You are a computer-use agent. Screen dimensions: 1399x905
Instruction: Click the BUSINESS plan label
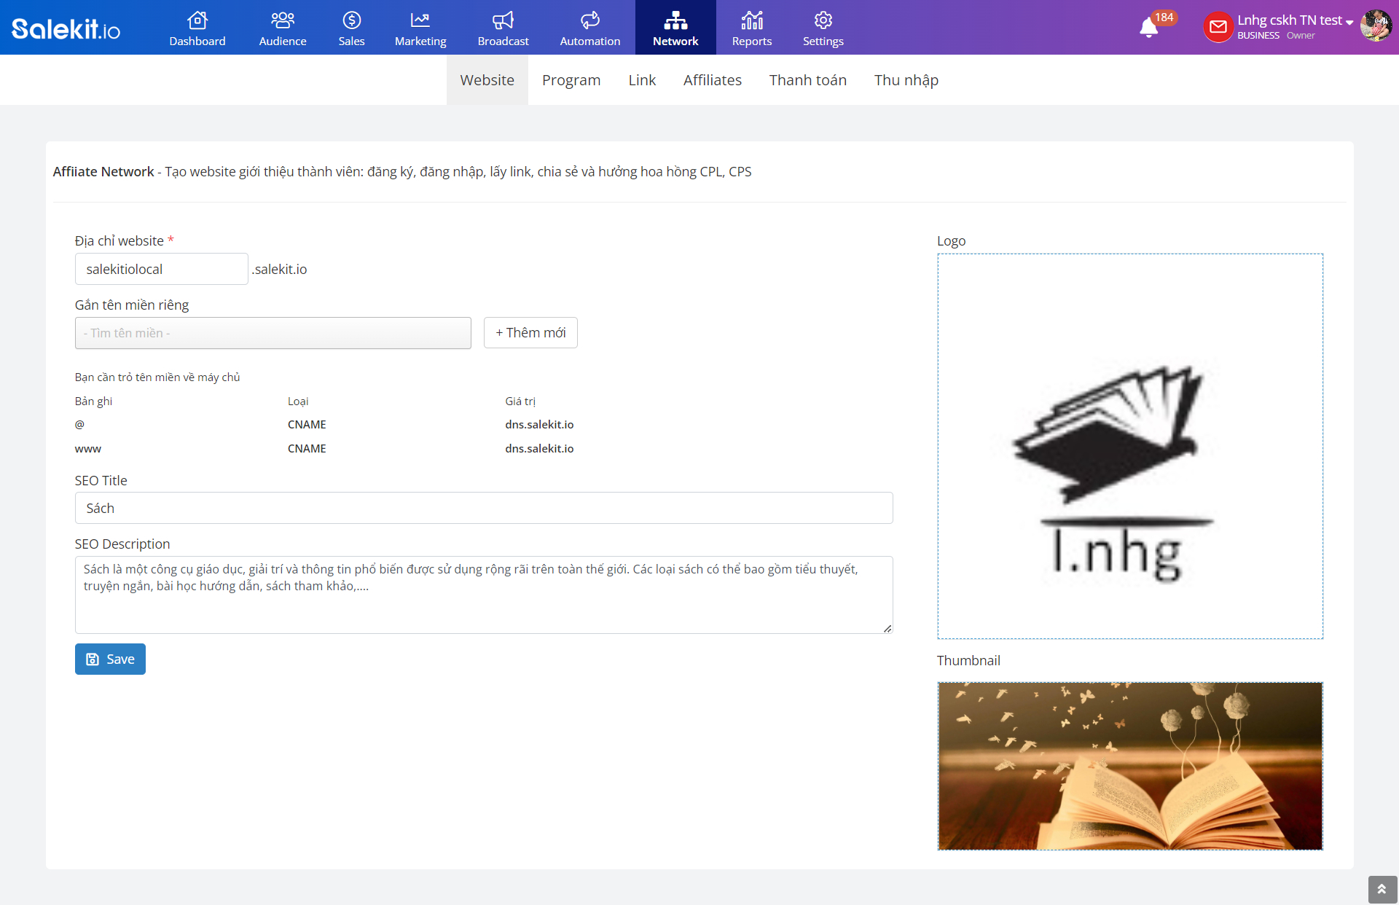[x=1258, y=36]
